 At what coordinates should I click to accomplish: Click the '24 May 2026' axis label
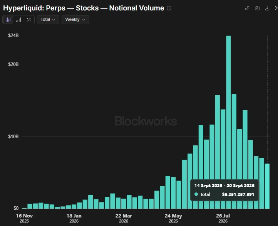click(x=173, y=218)
